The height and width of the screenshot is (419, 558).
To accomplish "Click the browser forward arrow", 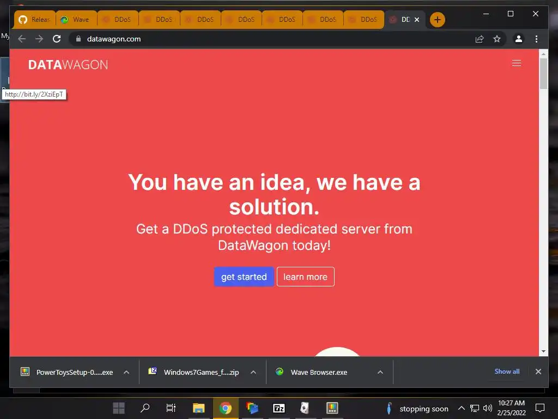I will tap(39, 39).
